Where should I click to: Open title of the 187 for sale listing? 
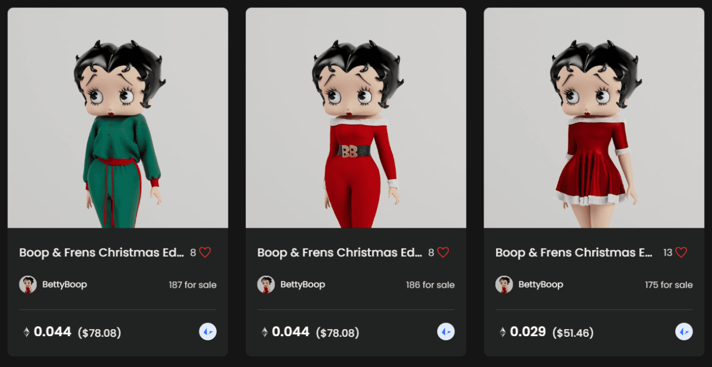101,253
